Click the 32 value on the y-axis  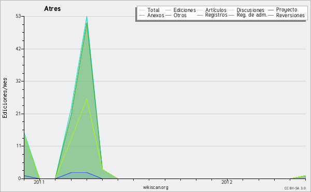click(18, 81)
